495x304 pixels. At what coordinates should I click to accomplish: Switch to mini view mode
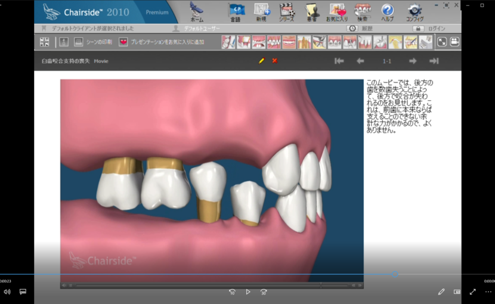(x=457, y=291)
